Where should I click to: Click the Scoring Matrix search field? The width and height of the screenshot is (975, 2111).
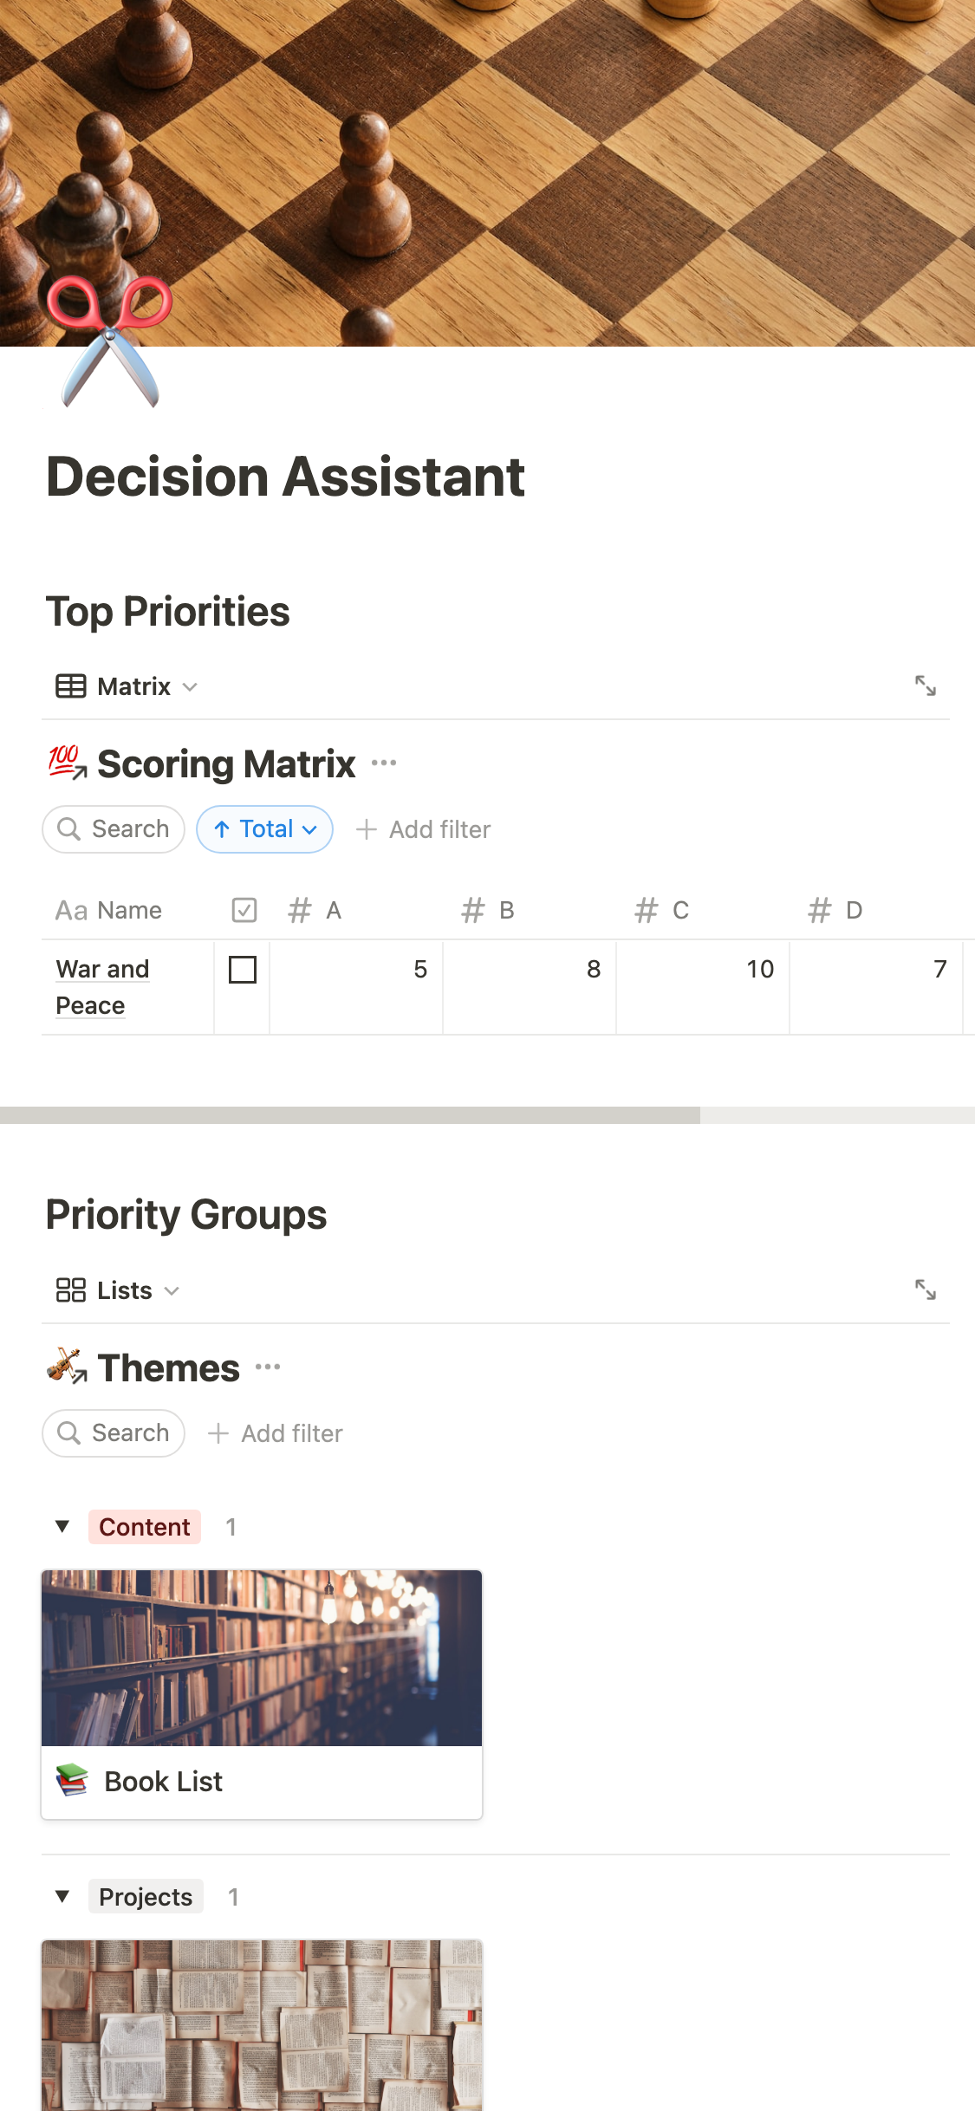click(x=114, y=829)
